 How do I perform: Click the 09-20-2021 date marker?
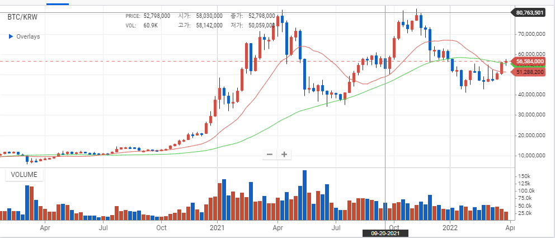(385, 234)
